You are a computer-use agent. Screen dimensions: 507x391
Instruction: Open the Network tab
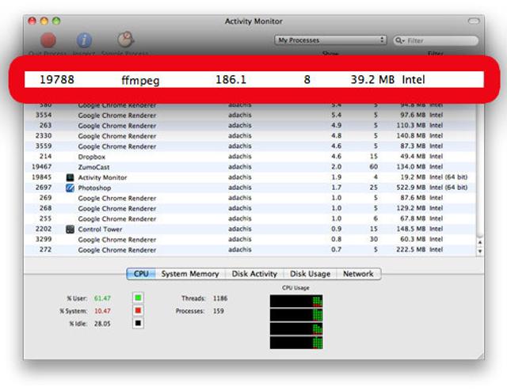(357, 274)
